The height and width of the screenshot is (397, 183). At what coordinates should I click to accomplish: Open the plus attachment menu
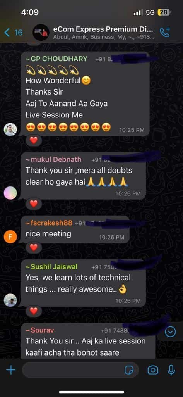[x=11, y=370]
